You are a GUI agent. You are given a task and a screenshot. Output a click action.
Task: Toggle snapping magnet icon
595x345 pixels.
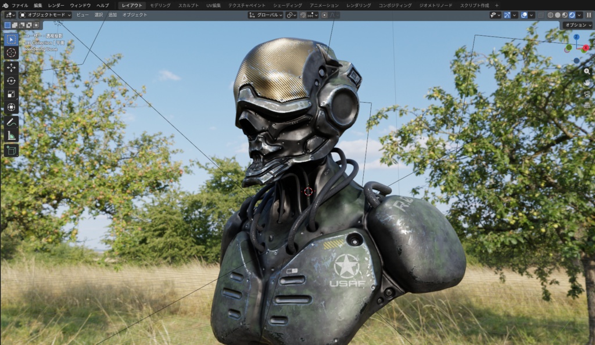click(303, 15)
